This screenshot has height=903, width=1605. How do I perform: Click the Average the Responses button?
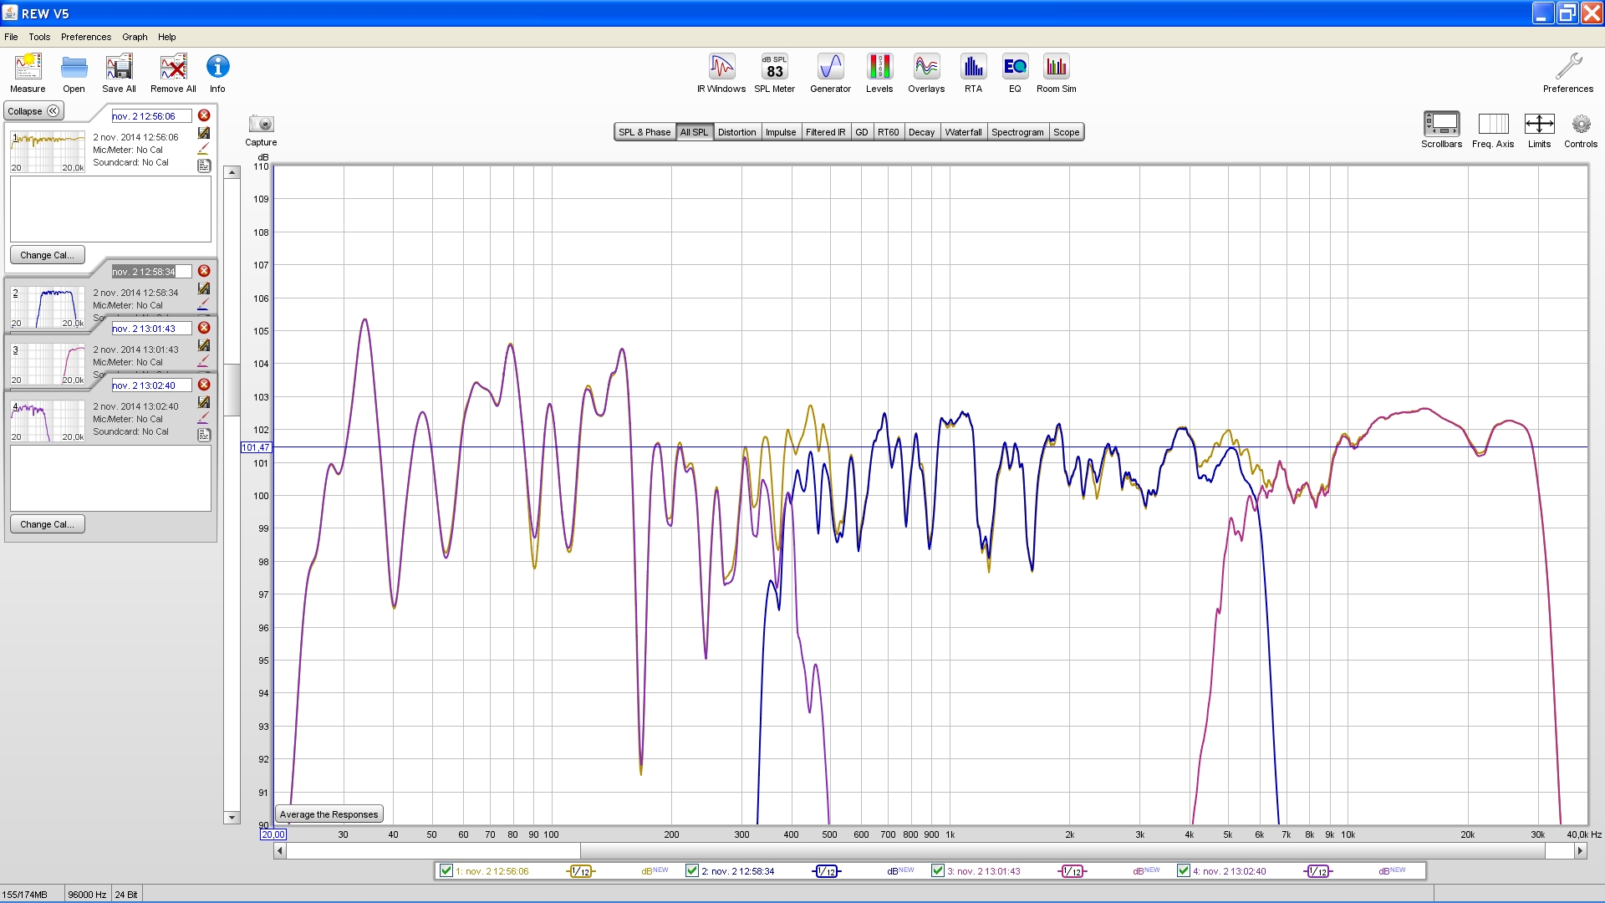(329, 814)
